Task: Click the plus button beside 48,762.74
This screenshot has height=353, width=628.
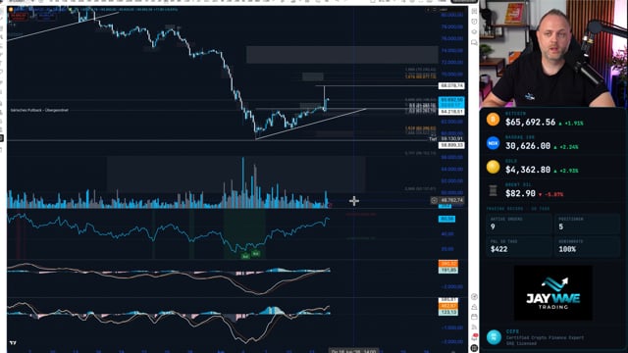Action: click(434, 200)
